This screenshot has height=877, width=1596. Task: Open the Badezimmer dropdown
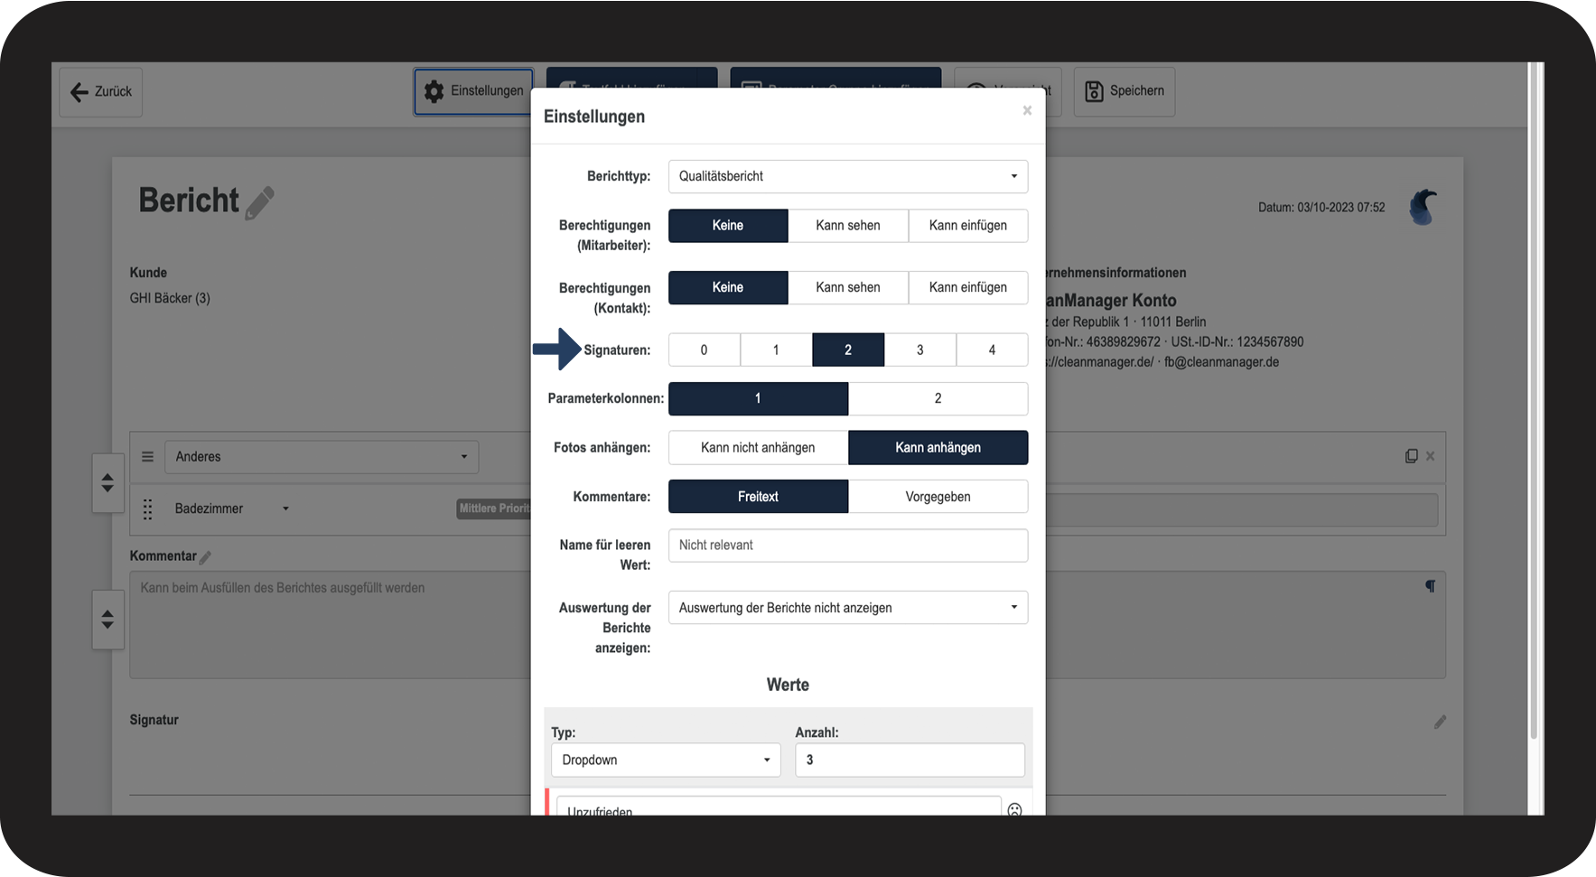[232, 508]
